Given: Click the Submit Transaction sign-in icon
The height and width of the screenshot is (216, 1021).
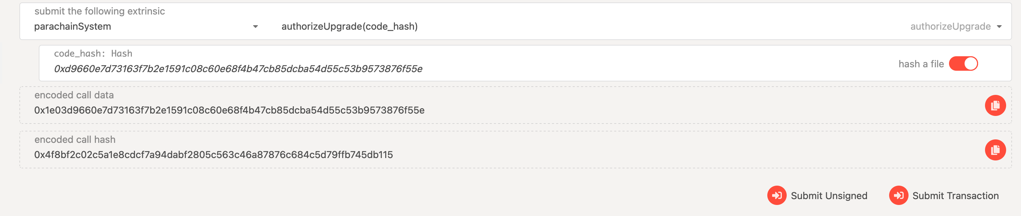Looking at the screenshot, I should coord(898,195).
